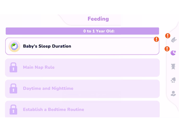
Task: Click the alert badge beside the feeding icon
Action: [x=168, y=36]
